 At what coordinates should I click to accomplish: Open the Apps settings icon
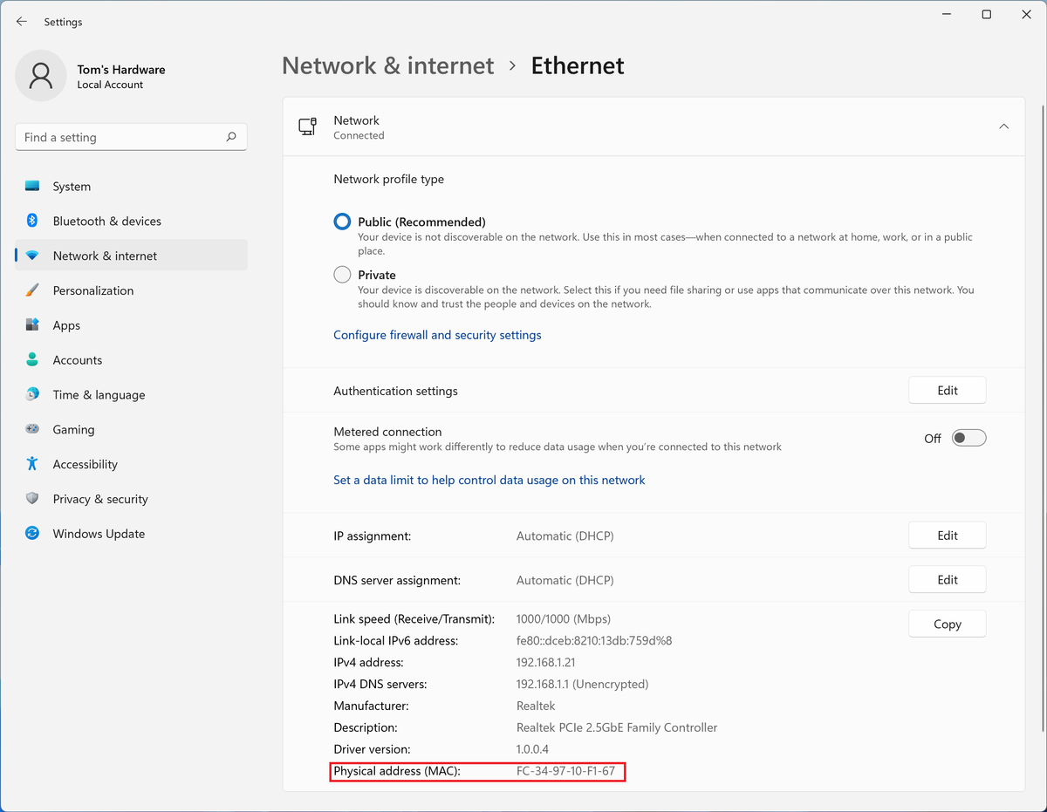pyautogui.click(x=31, y=324)
